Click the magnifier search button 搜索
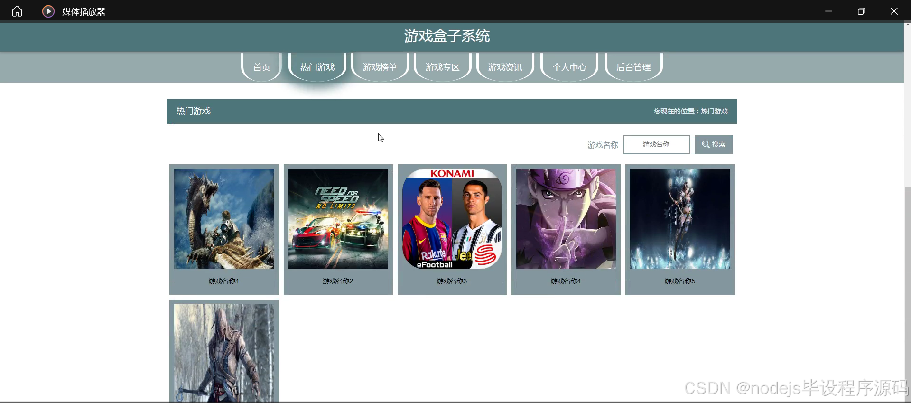 [713, 144]
